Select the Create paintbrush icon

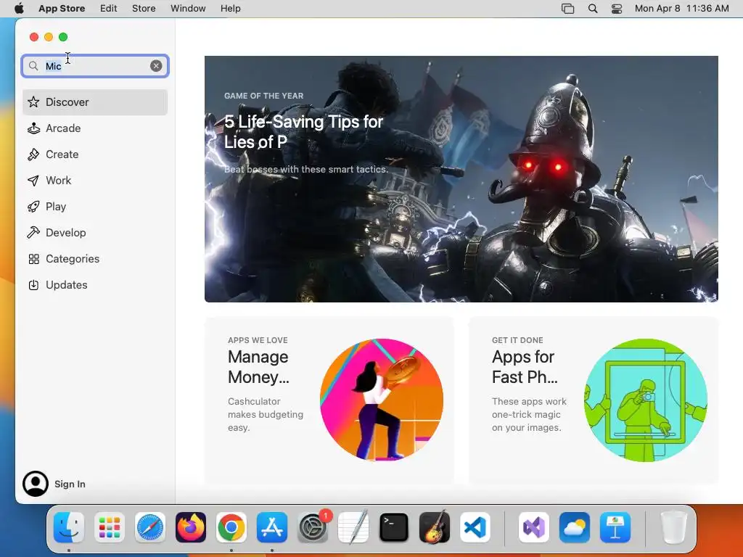pyautogui.click(x=33, y=154)
